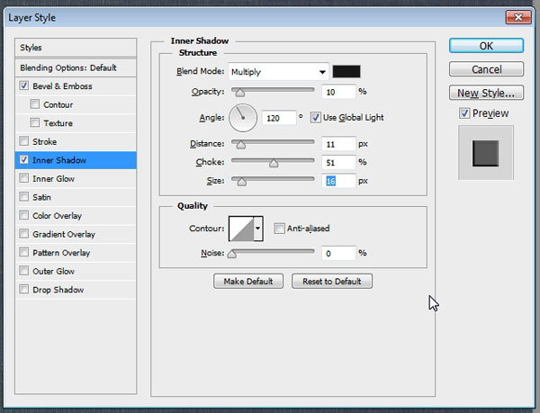Click the Make Default button
This screenshot has height=413, width=540.
[248, 282]
